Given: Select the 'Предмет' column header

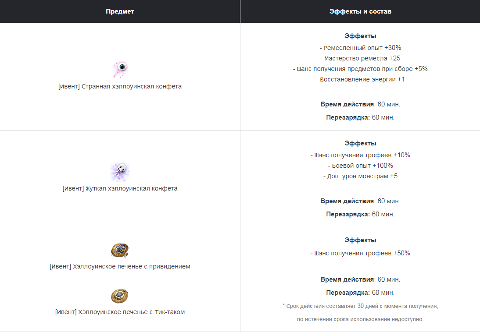Looking at the screenshot, I should click(x=120, y=11).
